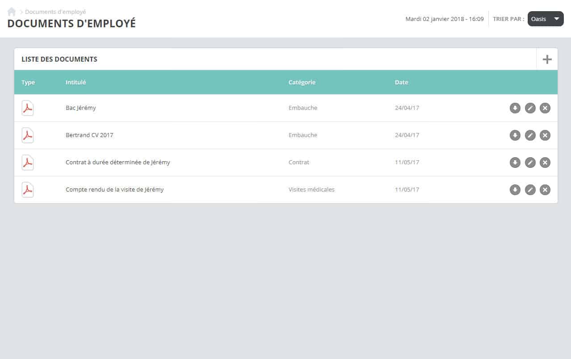This screenshot has width=571, height=359.
Task: Open the Oasis sort dropdown
Action: tap(546, 19)
